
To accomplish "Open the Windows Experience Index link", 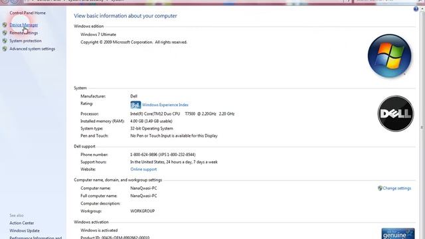I will [165, 105].
